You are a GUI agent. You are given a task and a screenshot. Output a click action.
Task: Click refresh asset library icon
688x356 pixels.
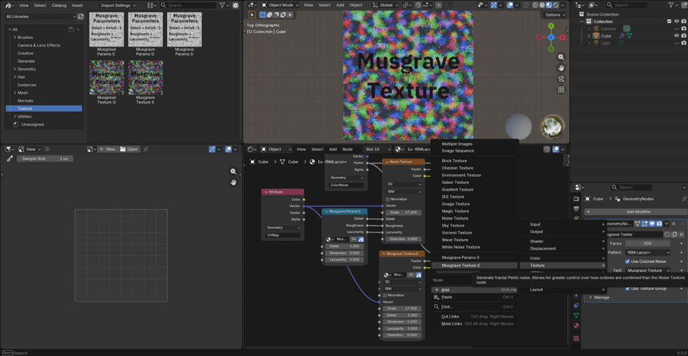(80, 16)
